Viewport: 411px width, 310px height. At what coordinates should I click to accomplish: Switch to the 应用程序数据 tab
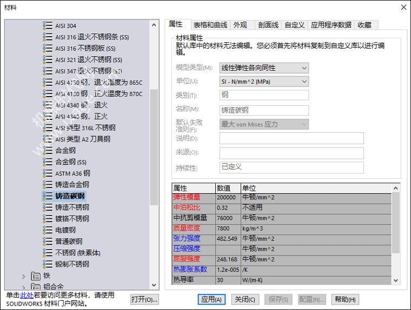(331, 25)
